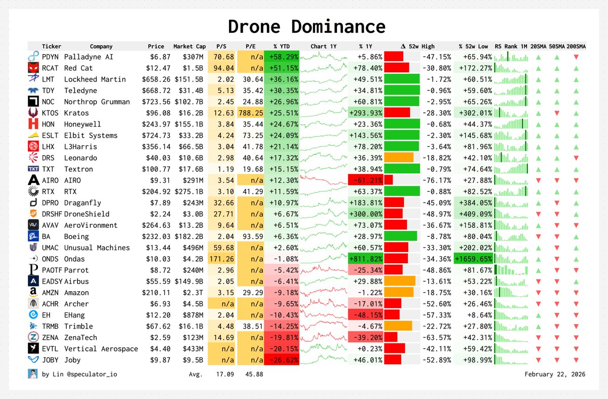Click the ZenaTech Z logo
The width and height of the screenshot is (608, 399).
click(33, 337)
